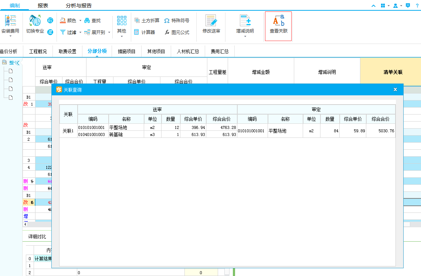Select the 关联1 row in the table

[x=68, y=131]
